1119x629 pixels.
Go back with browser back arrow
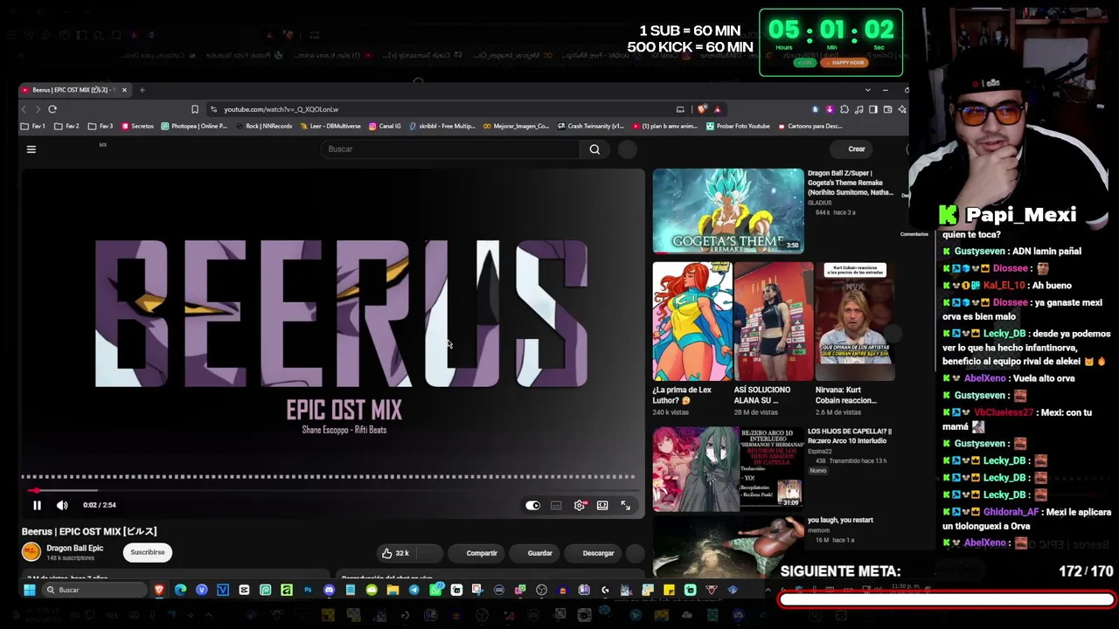pyautogui.click(x=24, y=109)
